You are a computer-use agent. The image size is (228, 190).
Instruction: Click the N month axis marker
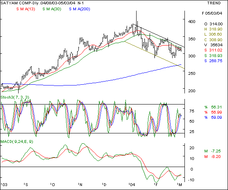[x=80, y=185]
